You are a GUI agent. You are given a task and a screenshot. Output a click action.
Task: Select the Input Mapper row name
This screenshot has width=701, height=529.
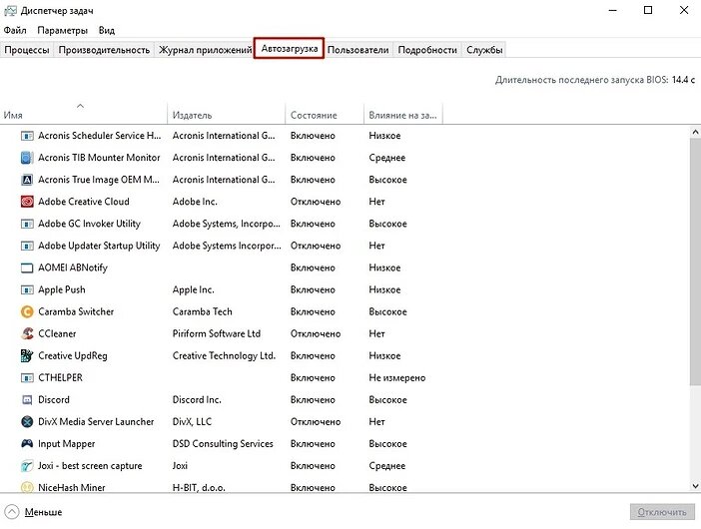tap(67, 444)
